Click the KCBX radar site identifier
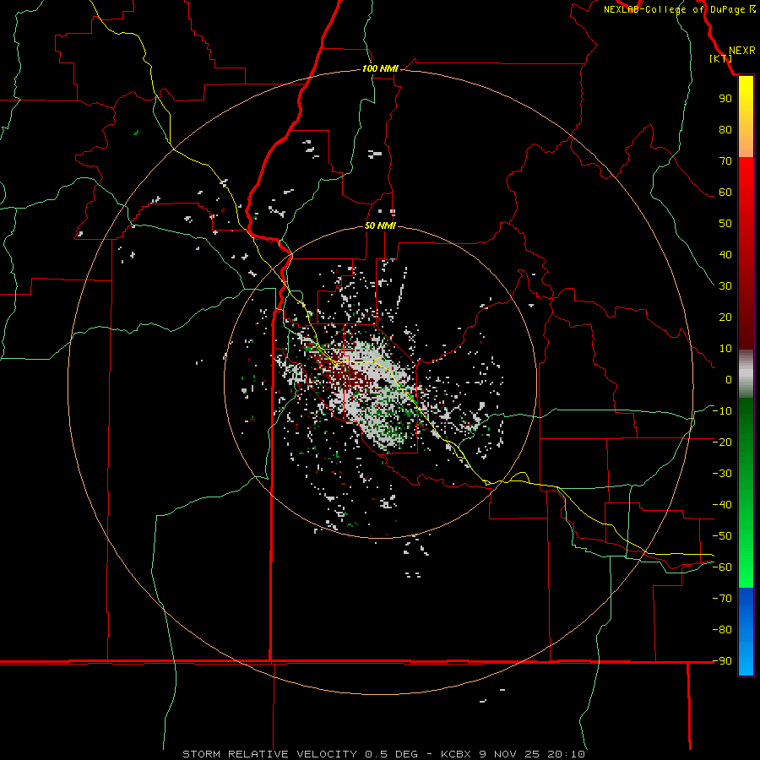 [x=457, y=754]
